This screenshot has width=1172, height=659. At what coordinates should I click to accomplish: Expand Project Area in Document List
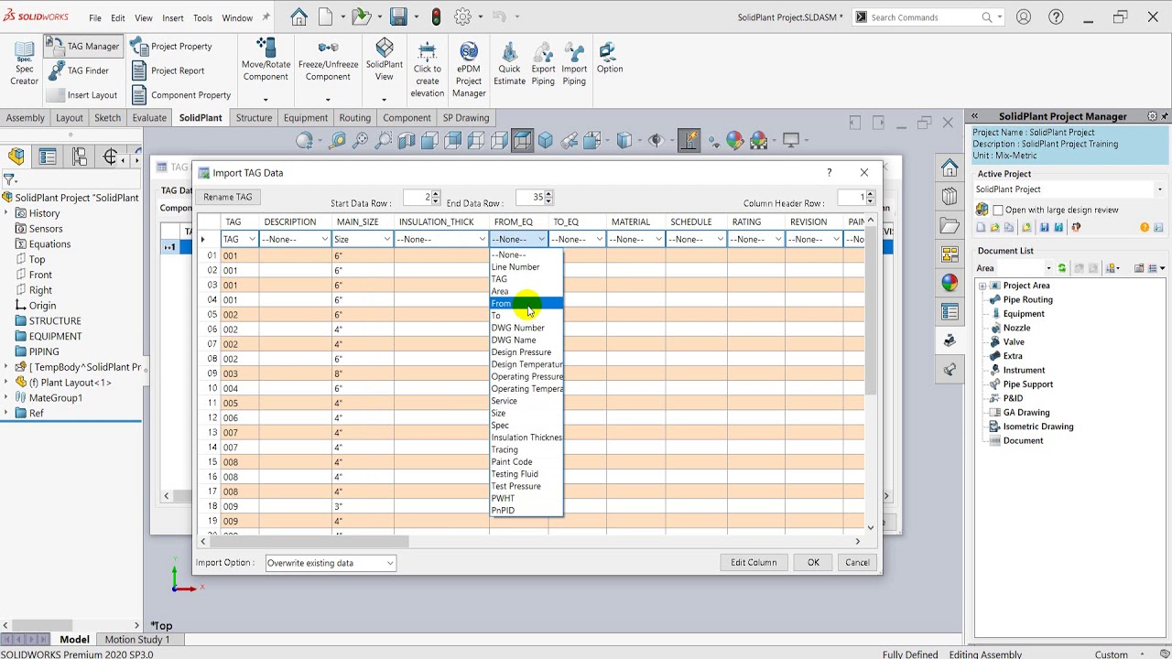click(982, 286)
